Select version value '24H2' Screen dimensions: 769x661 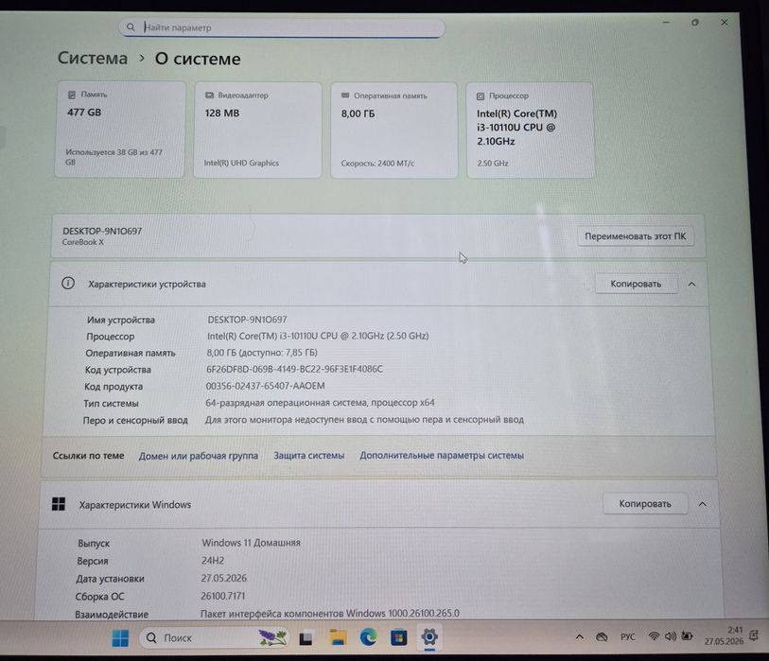click(213, 561)
